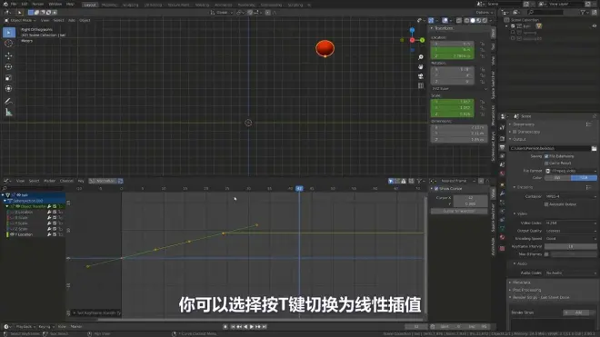This screenshot has height=337, width=600.
Task: Click the Cursor X value field
Action: click(x=470, y=198)
